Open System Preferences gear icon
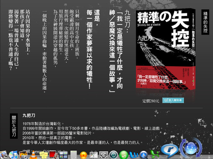 click(x=104, y=155)
